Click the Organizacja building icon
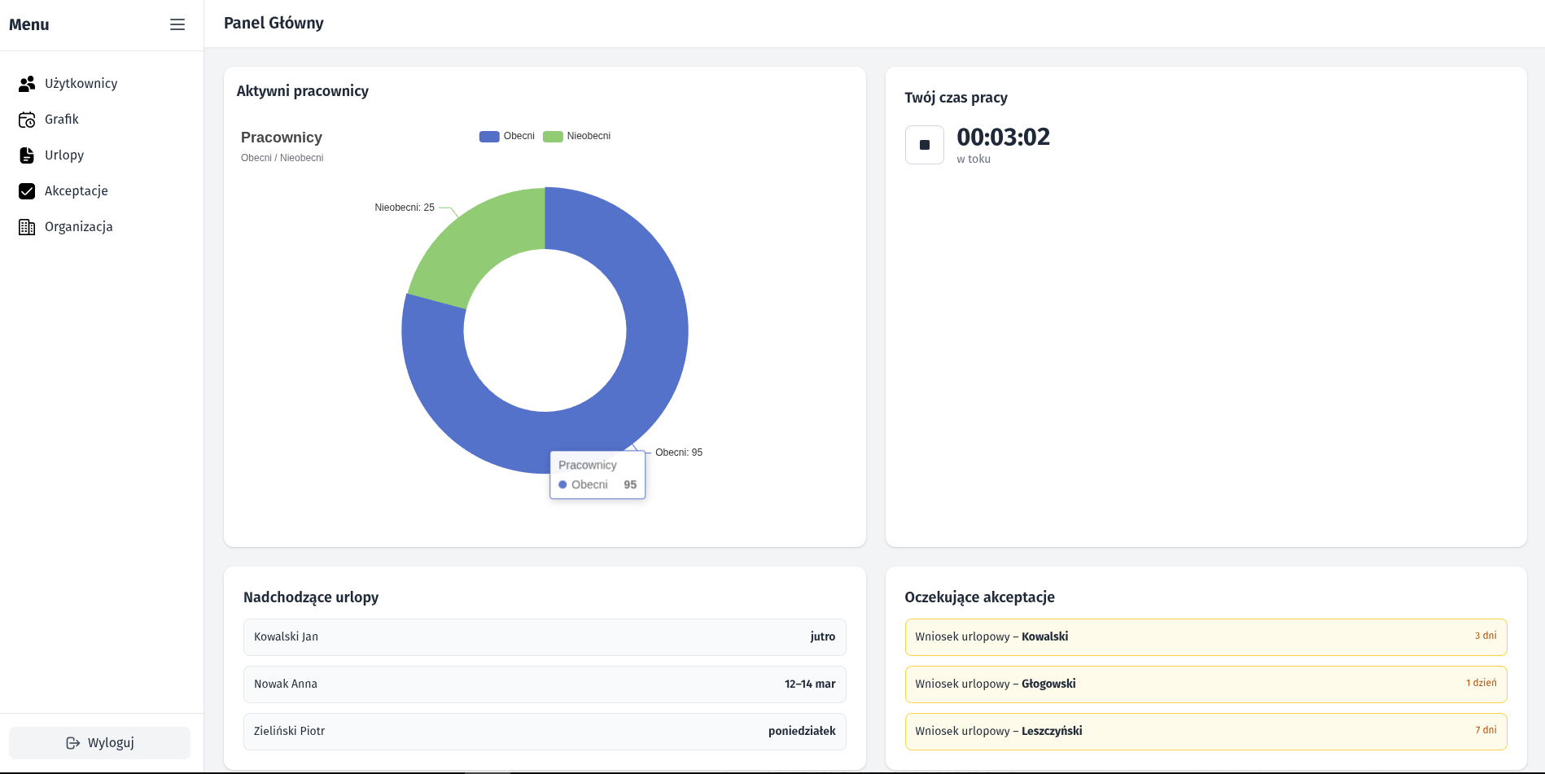The width and height of the screenshot is (1545, 774). (x=27, y=227)
